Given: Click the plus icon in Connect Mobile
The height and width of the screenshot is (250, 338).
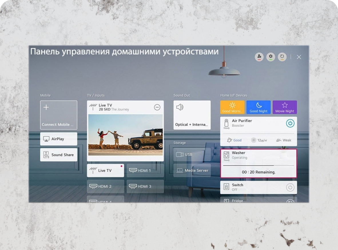Looking at the screenshot, I should click(46, 107).
